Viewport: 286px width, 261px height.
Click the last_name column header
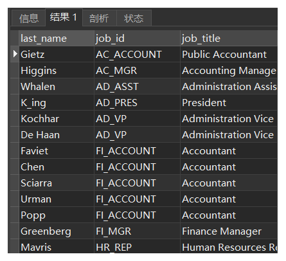click(57, 39)
